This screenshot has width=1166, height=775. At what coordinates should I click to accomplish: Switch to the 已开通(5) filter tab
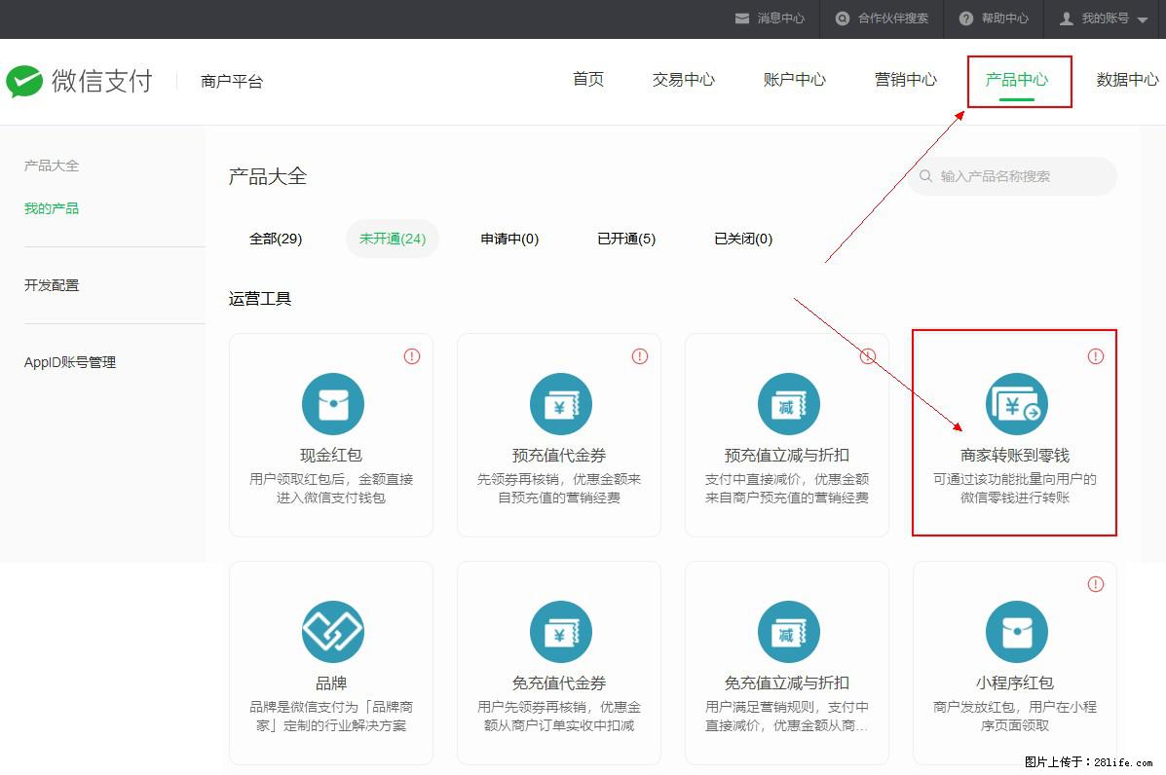(625, 238)
